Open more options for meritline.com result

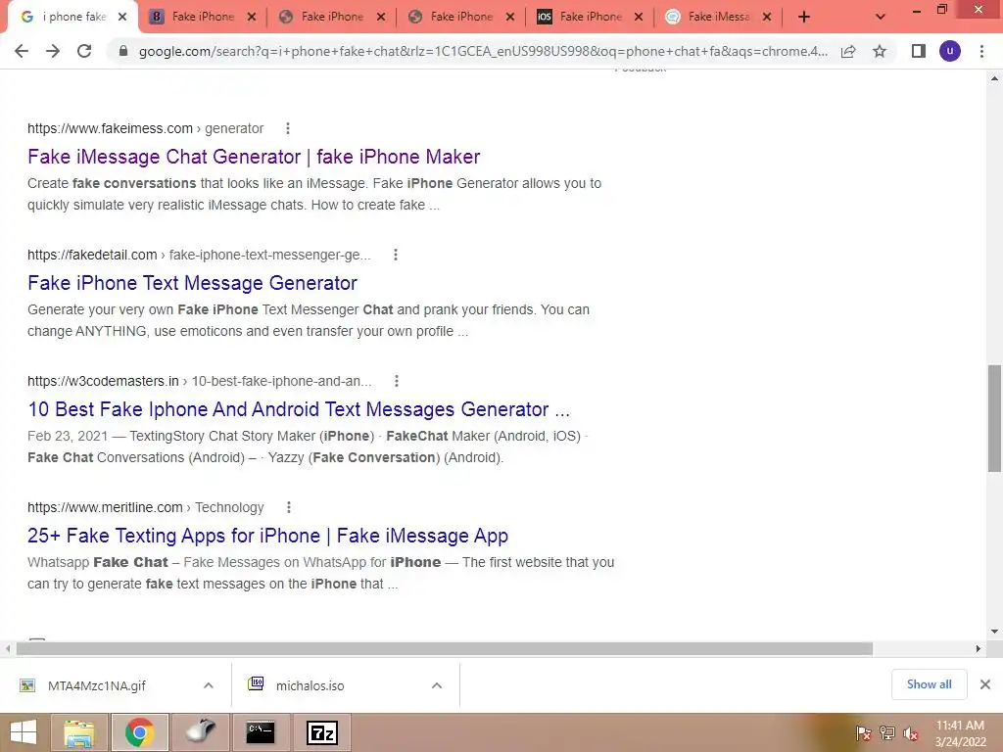(x=289, y=508)
